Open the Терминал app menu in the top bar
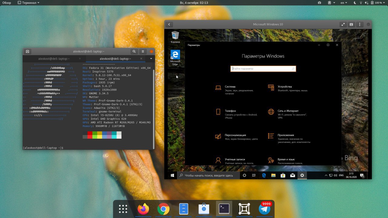Screen dimensions: 388x218 click(x=28, y=3)
